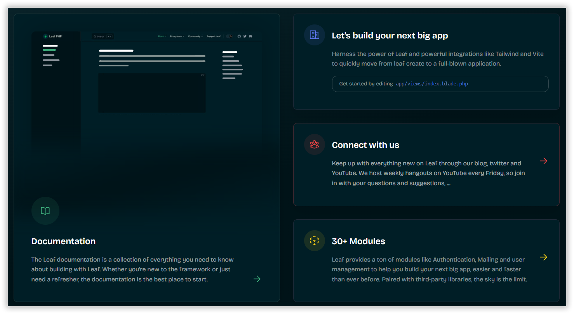574x314 pixels.
Task: Open the 30+ Modules heading
Action: 358,241
